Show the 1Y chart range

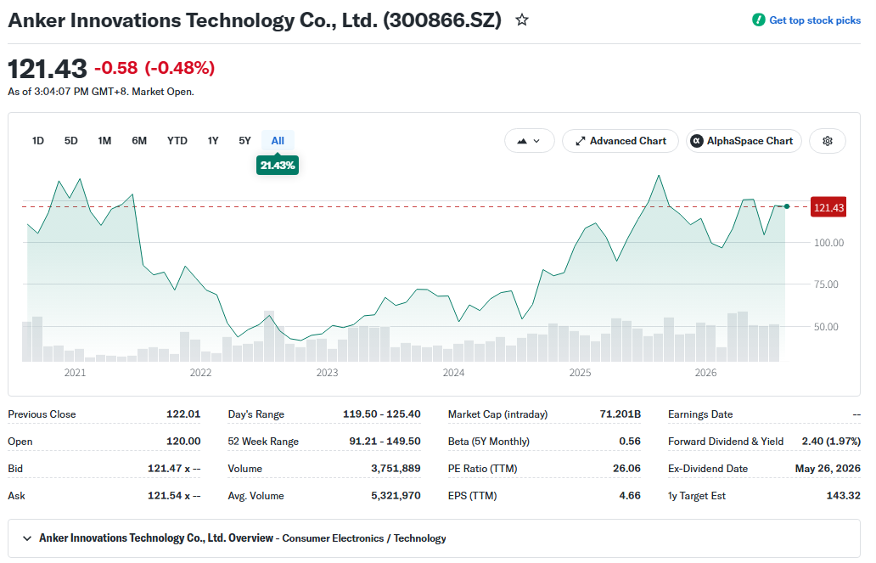213,141
